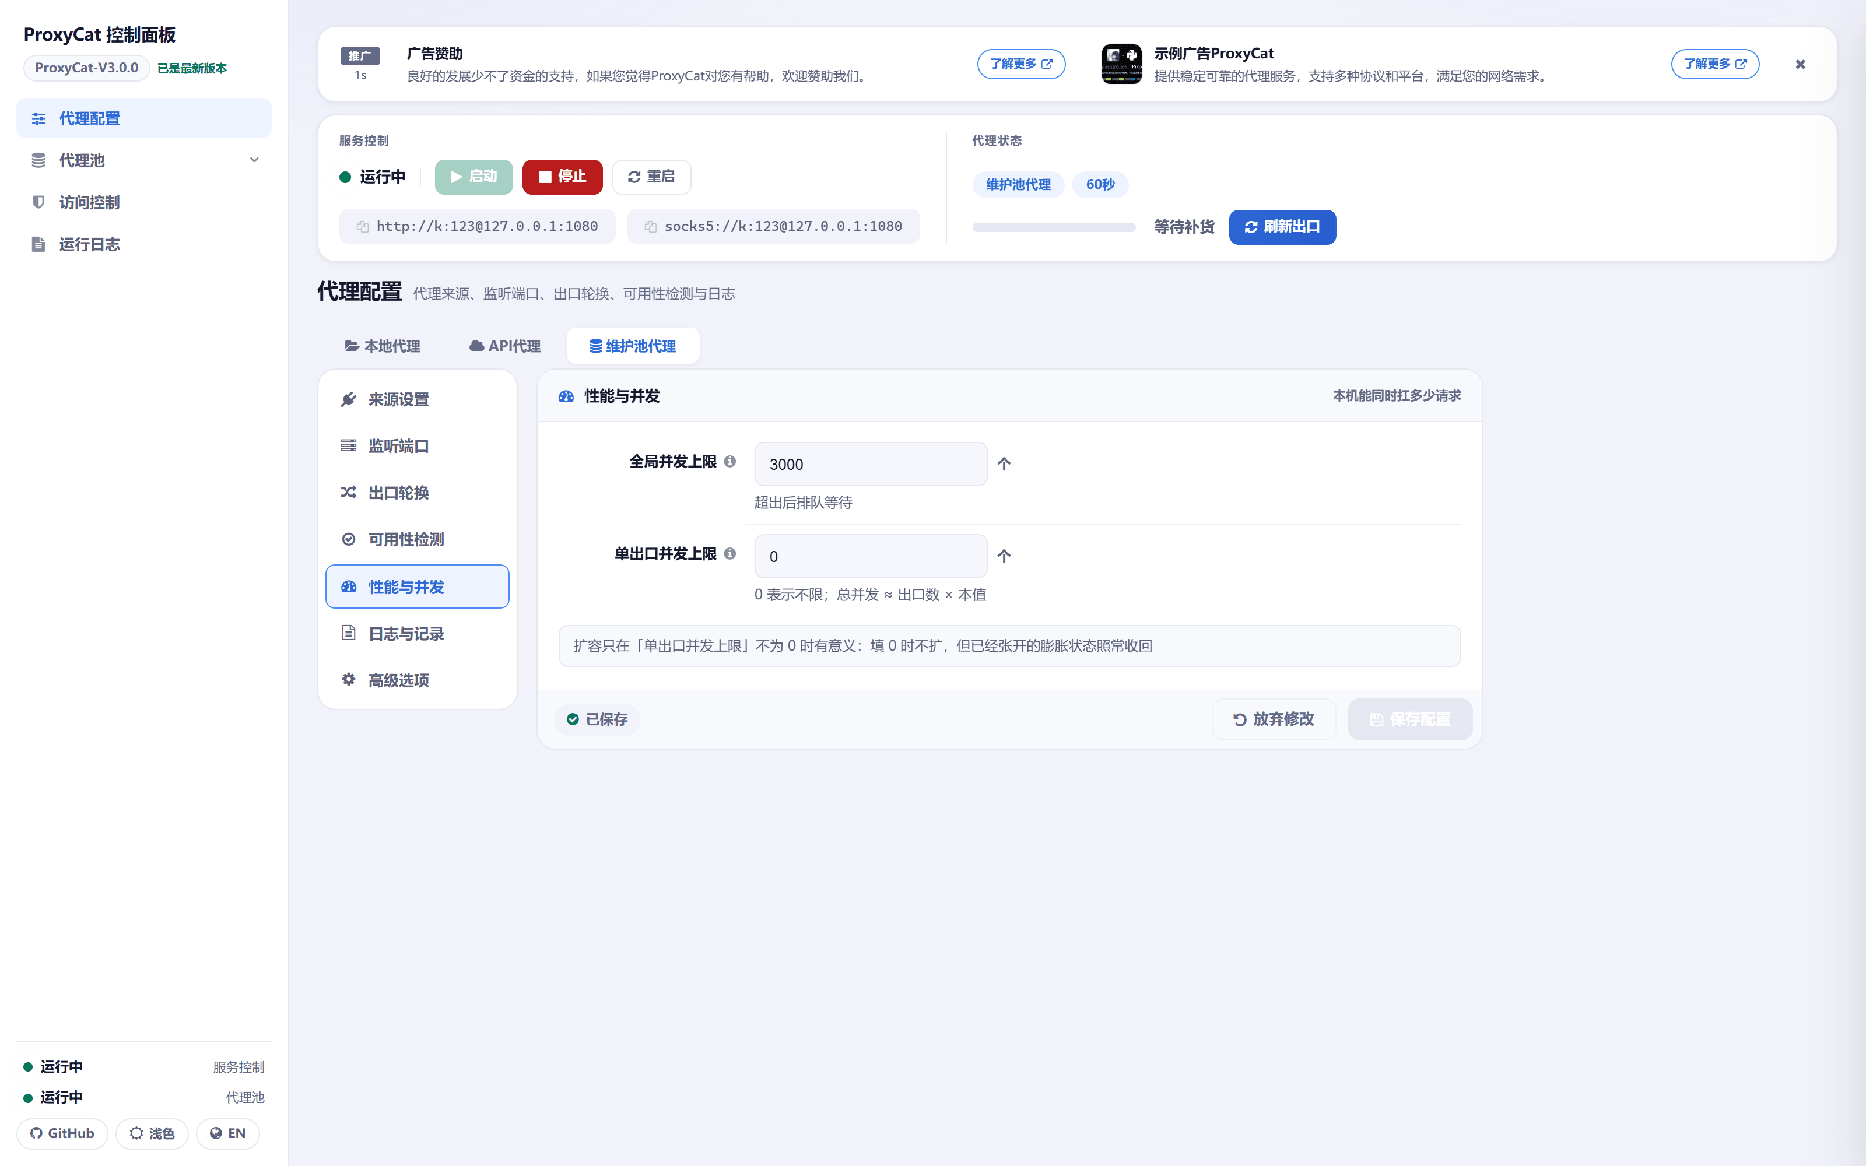Open the ProxyCat sample ad thumbnail

tap(1122, 64)
